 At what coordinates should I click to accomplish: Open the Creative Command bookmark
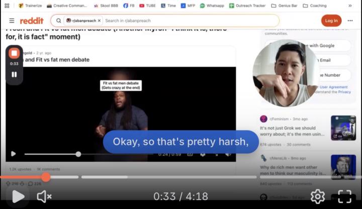[67, 6]
